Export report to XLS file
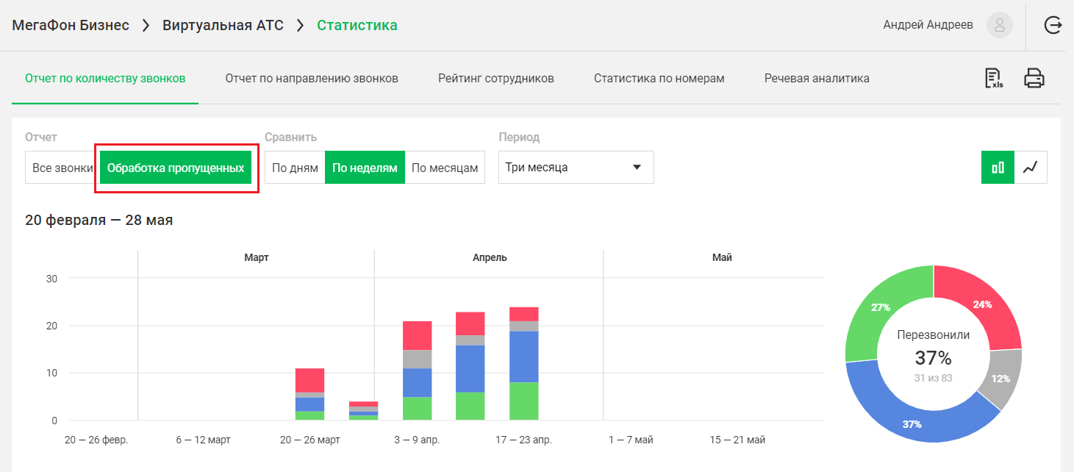1074x472 pixels. click(x=993, y=78)
